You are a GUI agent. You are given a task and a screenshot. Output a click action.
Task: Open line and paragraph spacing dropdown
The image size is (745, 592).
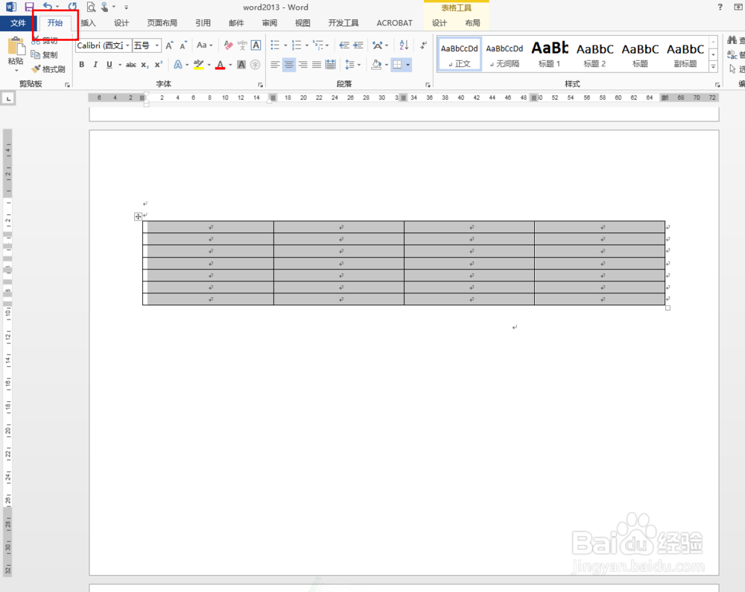[352, 65]
